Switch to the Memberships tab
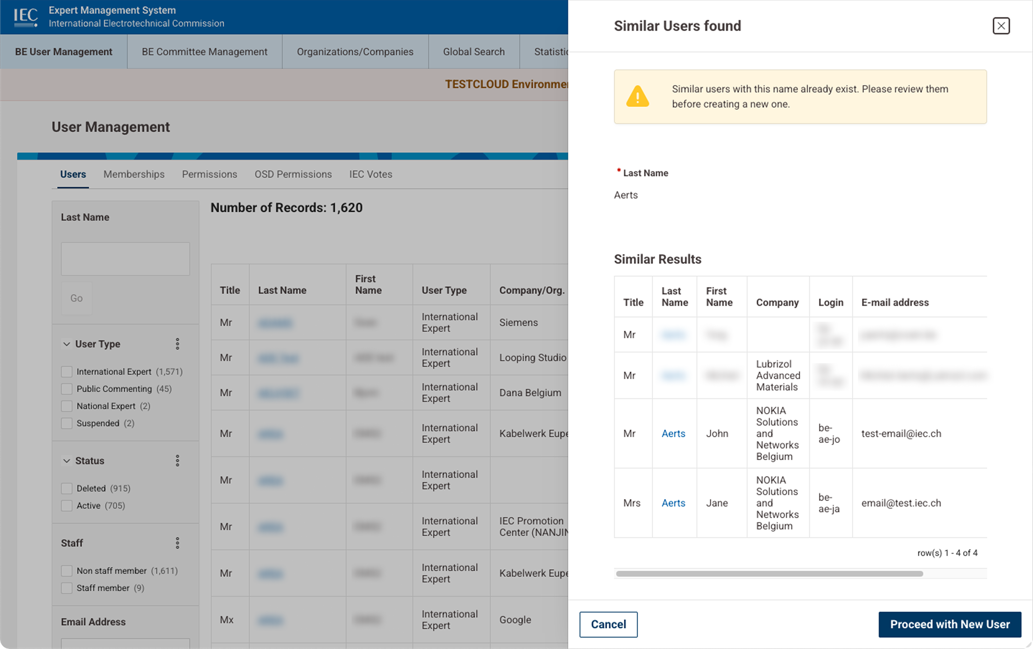 133,174
